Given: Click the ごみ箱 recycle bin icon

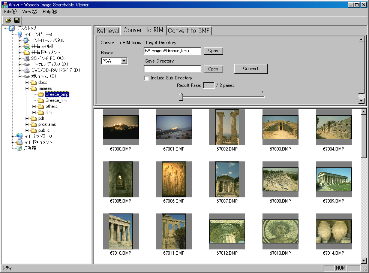Looking at the screenshot, I should (19, 148).
